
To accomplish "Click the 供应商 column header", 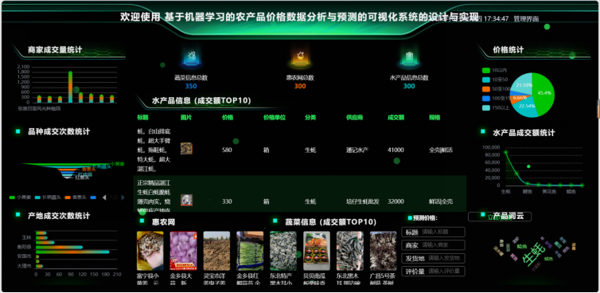I will (x=355, y=118).
